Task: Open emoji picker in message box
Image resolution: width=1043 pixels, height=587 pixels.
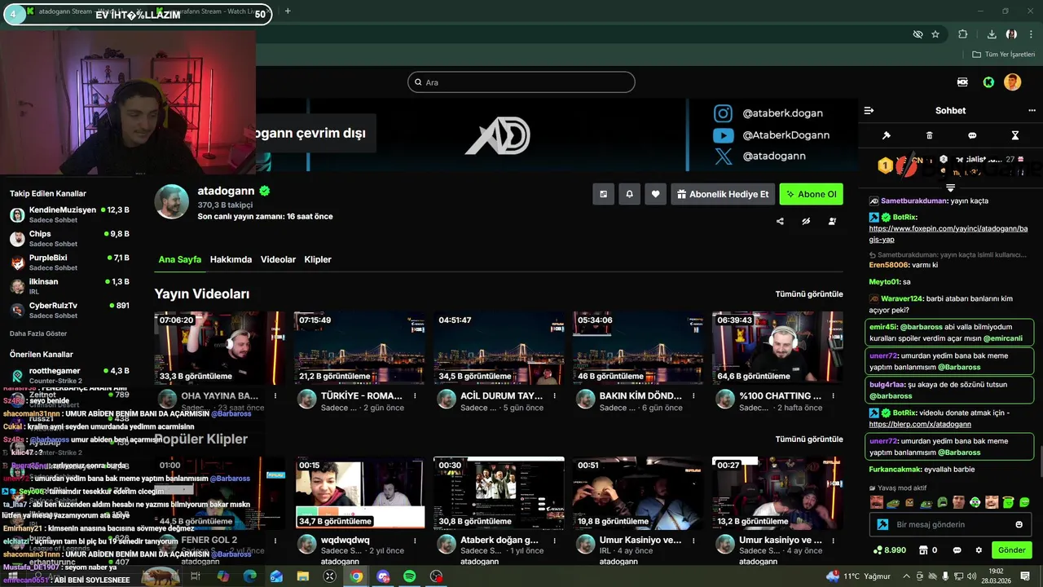Action: [1019, 524]
